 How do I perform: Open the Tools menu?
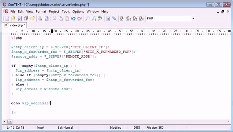coord(66,11)
